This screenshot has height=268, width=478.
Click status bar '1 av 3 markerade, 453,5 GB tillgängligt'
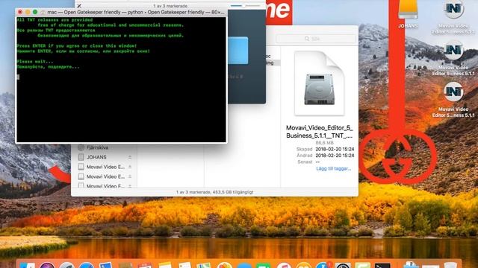click(x=214, y=192)
